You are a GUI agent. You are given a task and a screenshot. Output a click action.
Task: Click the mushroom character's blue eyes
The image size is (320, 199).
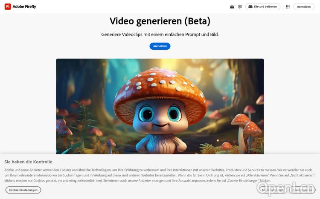click(x=160, y=113)
